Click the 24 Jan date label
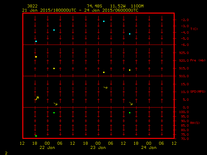Viewport: 207px width, 155px height. [149, 148]
